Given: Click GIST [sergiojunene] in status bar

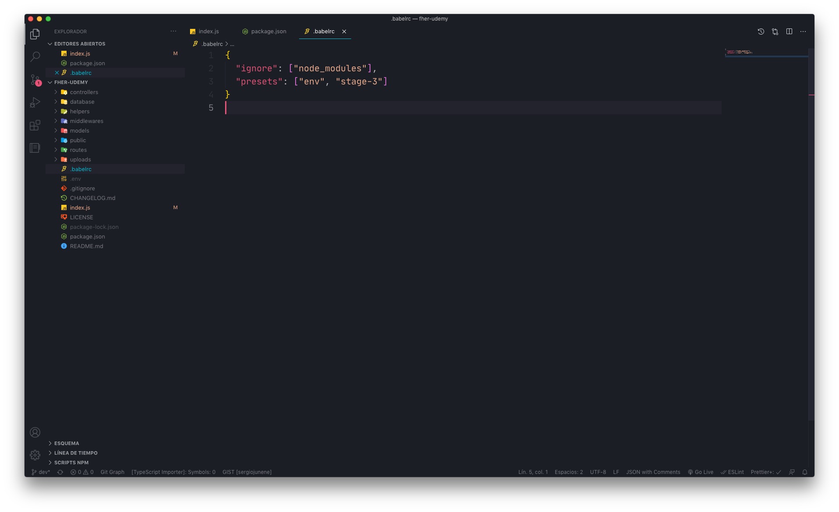Looking at the screenshot, I should [247, 472].
